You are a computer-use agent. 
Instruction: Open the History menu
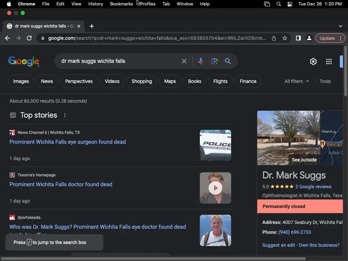pyautogui.click(x=95, y=4)
